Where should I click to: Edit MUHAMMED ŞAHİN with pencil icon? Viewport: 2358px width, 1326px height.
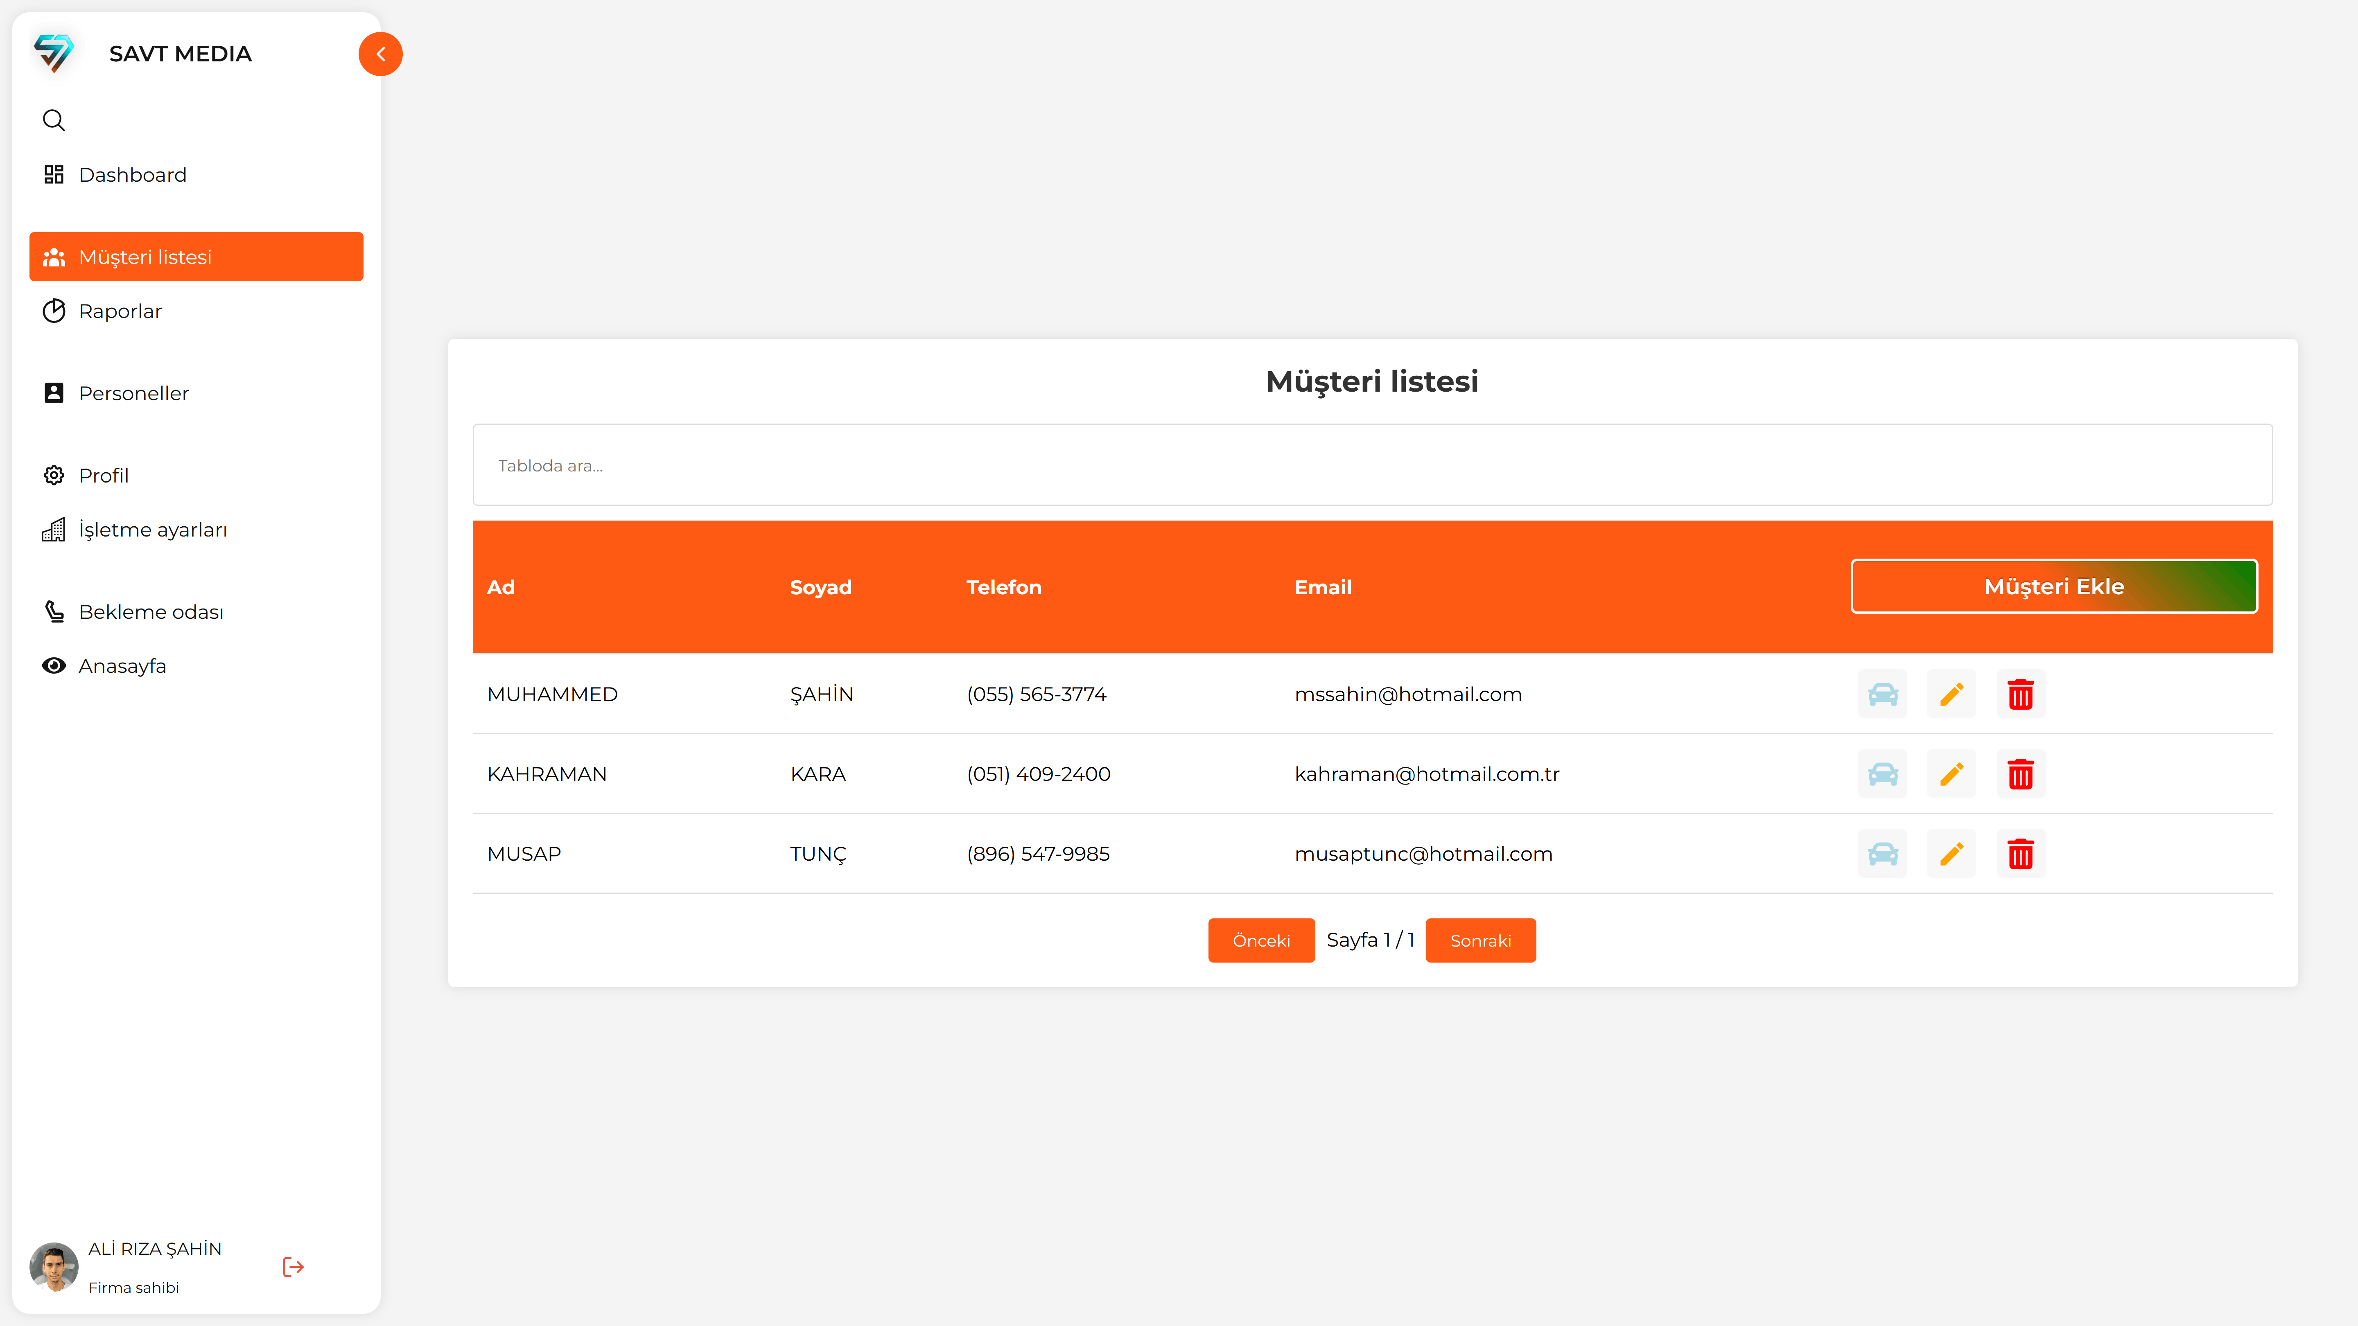coord(1951,694)
